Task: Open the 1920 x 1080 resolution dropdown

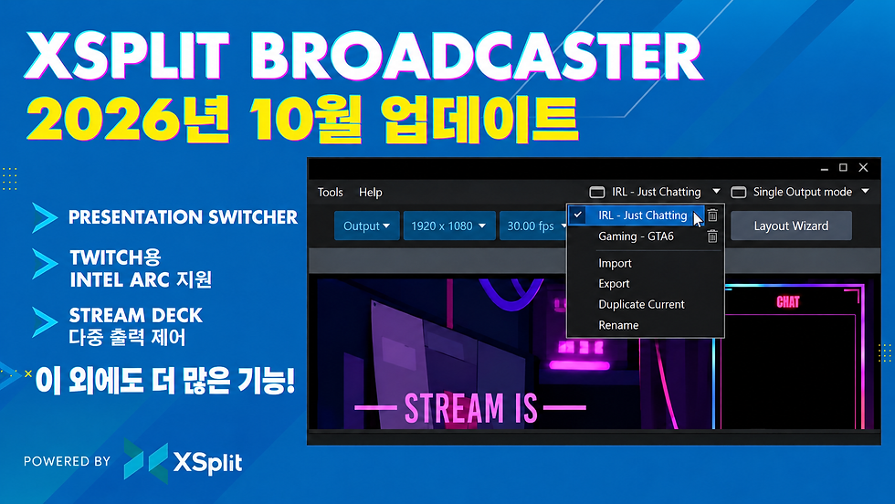Action: tap(449, 226)
